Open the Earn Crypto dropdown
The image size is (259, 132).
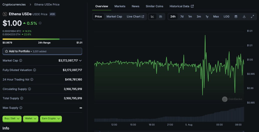(51, 118)
